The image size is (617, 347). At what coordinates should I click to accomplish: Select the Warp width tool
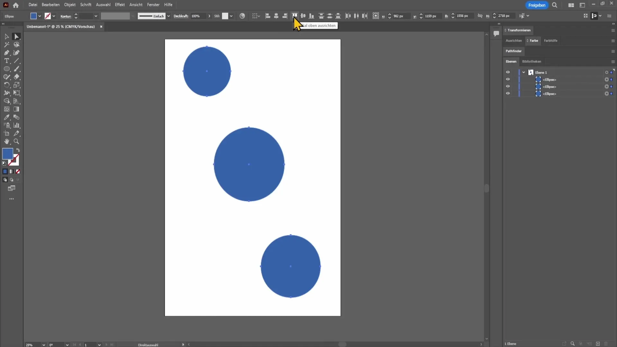coord(6,93)
